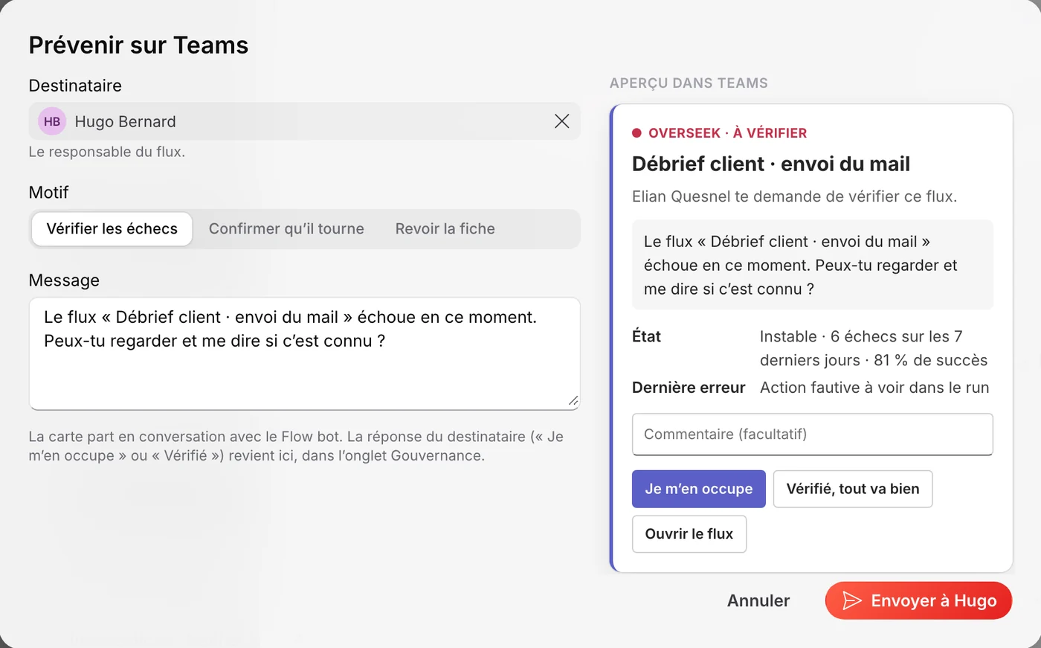Select the "Confirmer qu'il tourne" motif

286,228
